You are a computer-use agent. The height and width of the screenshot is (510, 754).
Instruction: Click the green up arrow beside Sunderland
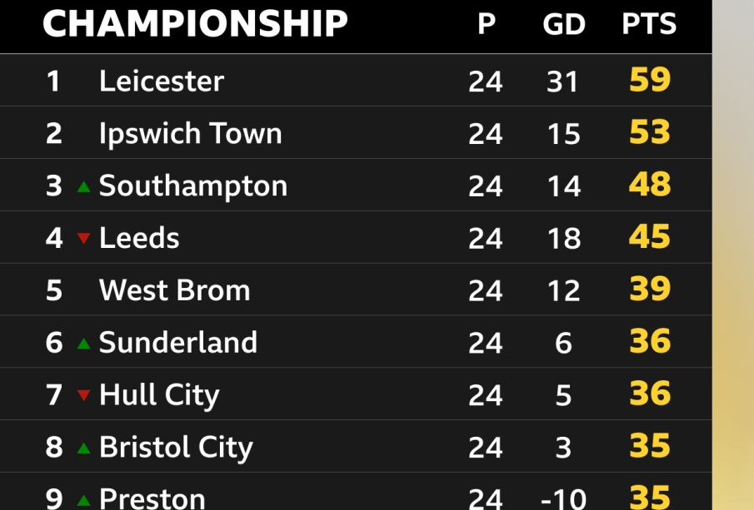[x=83, y=343]
